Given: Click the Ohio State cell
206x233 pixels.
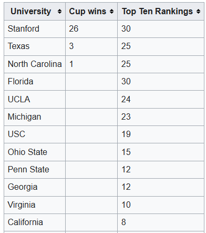Looking at the screenshot, I should click(x=35, y=152).
